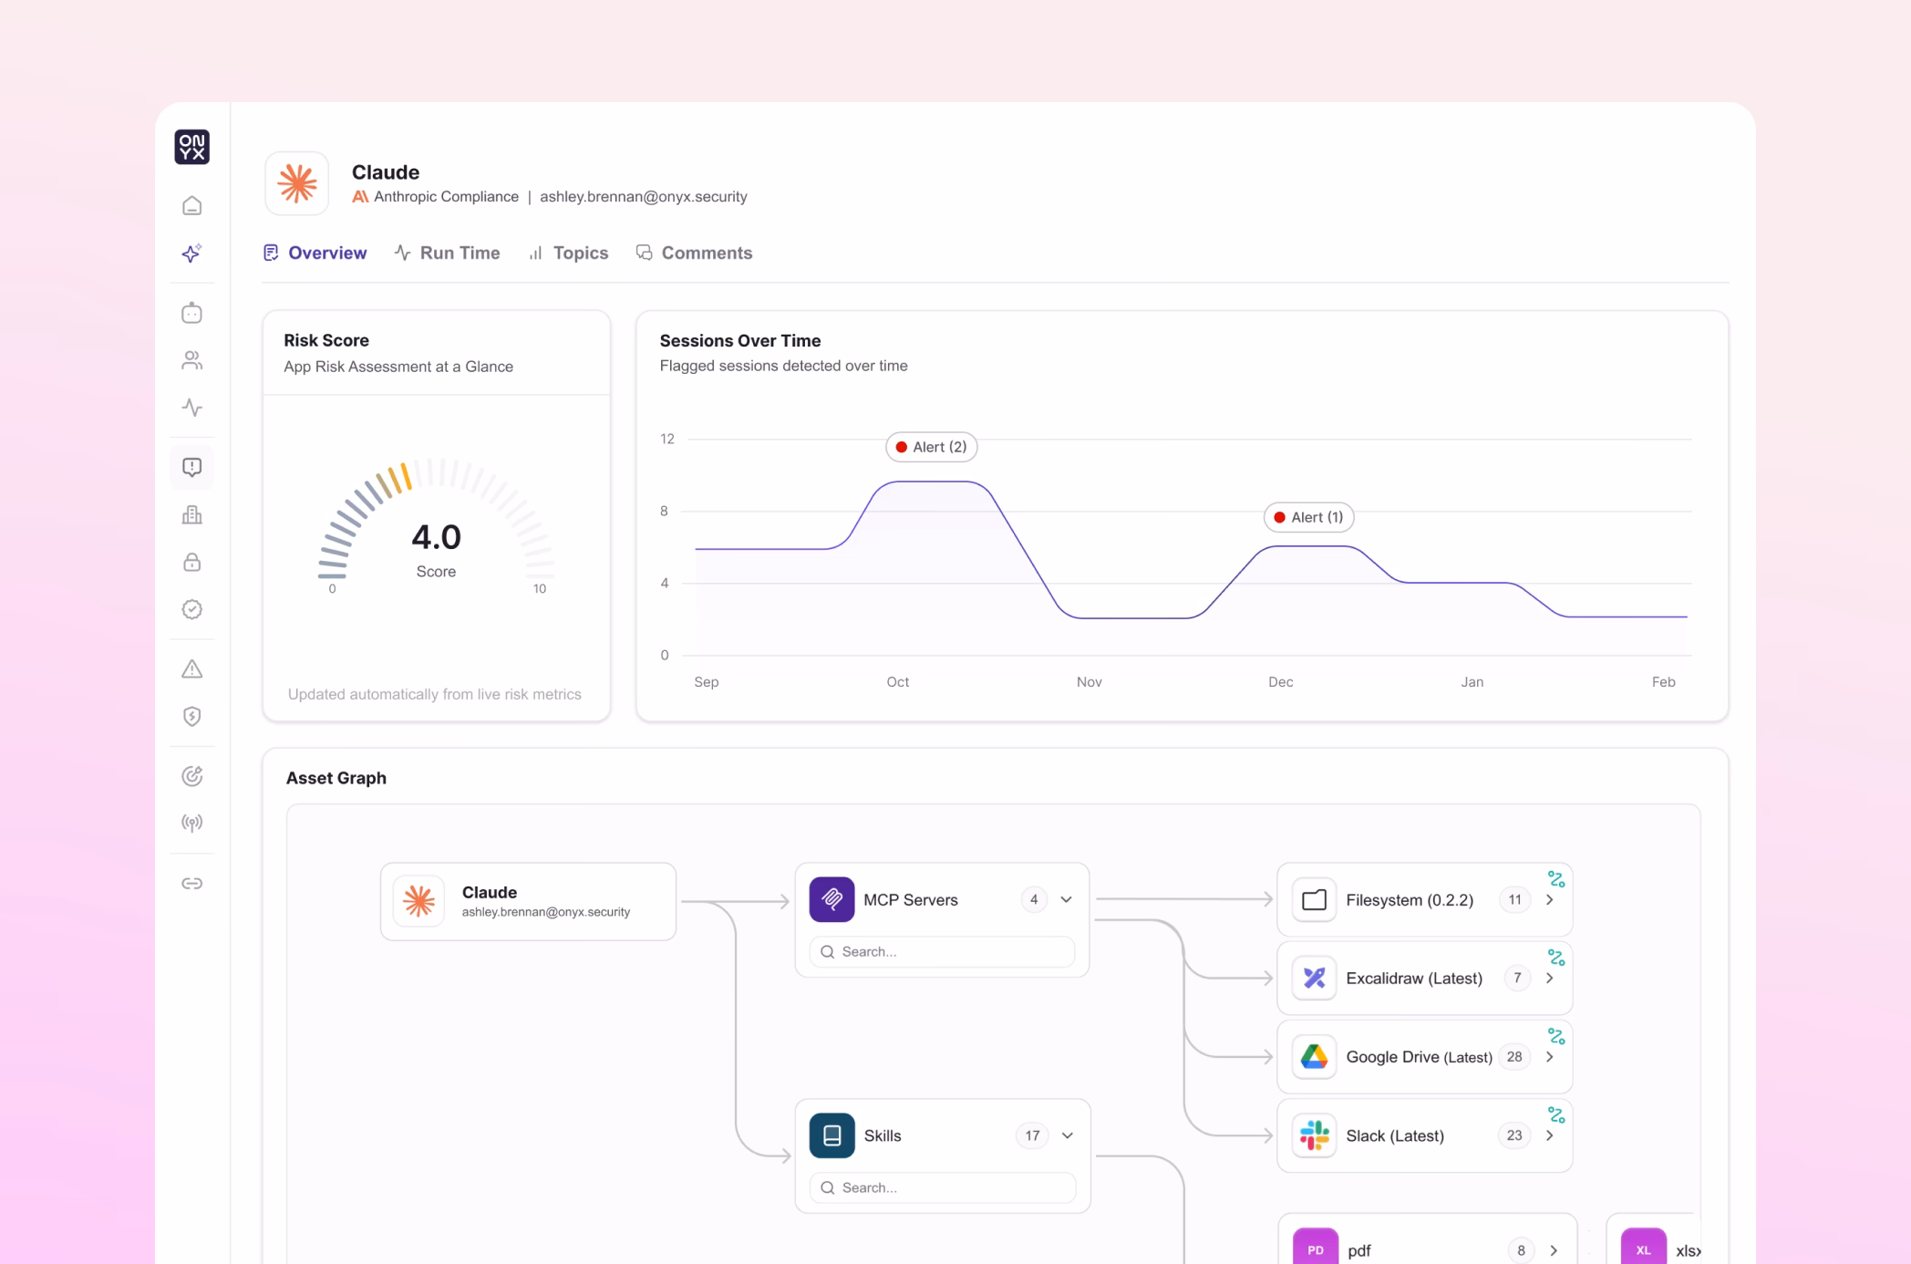The height and width of the screenshot is (1264, 1911).
Task: Click the Asset Graph heading
Action: (x=336, y=778)
